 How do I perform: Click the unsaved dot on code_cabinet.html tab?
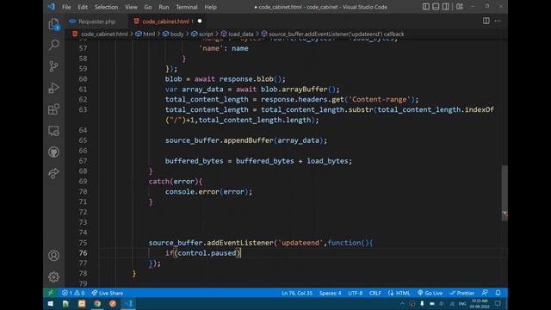coord(200,21)
